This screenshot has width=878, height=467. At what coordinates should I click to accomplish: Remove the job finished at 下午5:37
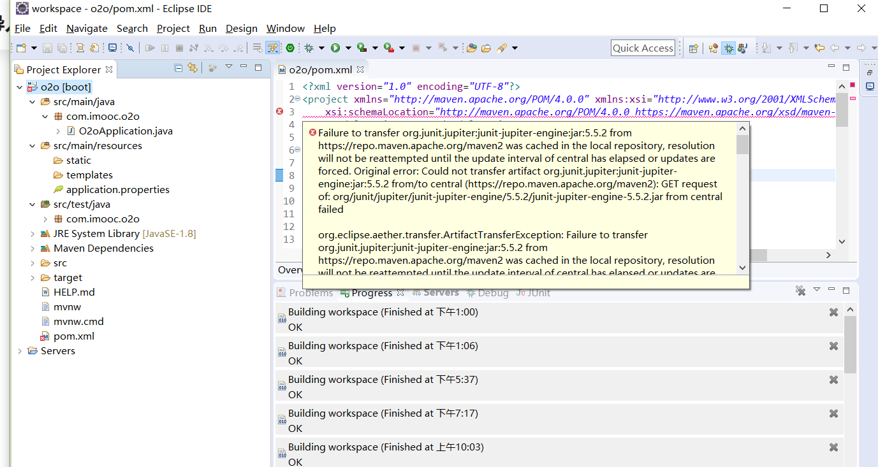point(833,380)
